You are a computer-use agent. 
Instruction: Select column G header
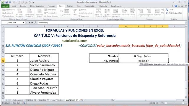click(126, 26)
